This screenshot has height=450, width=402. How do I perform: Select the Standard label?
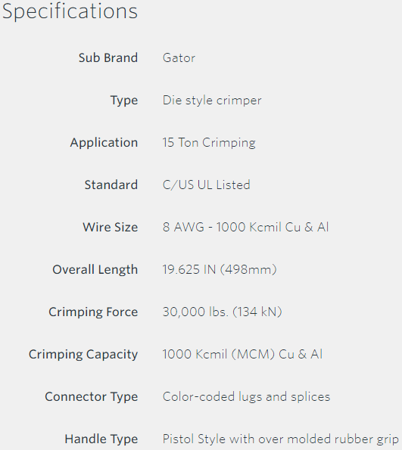click(x=111, y=185)
